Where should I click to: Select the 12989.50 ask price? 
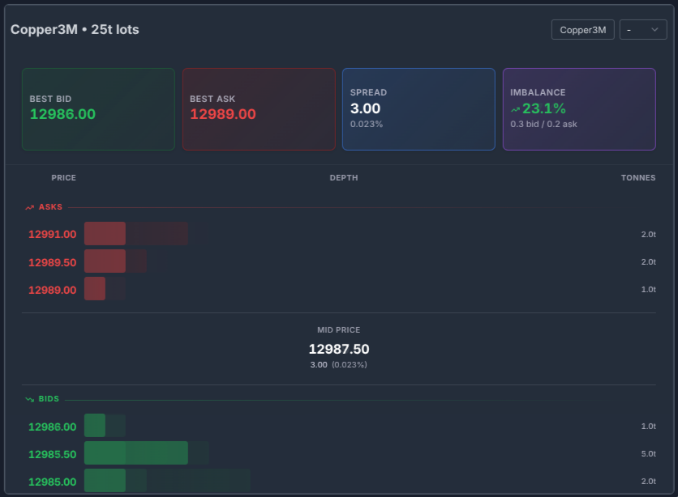[53, 262]
